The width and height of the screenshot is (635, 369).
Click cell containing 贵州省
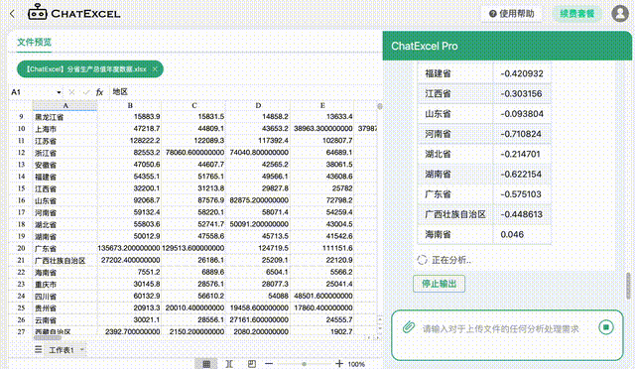click(x=64, y=308)
